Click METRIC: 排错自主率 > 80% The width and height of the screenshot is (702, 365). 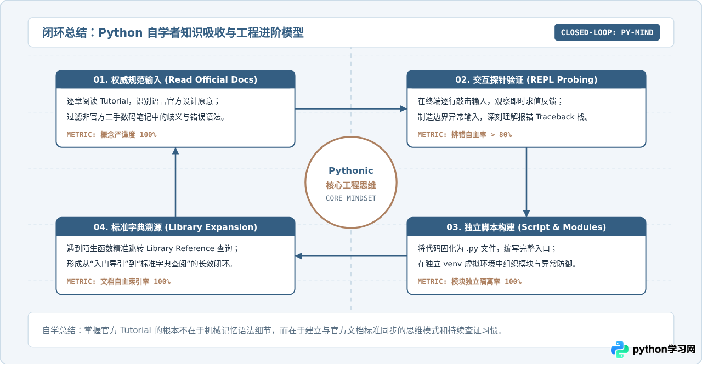coord(465,134)
